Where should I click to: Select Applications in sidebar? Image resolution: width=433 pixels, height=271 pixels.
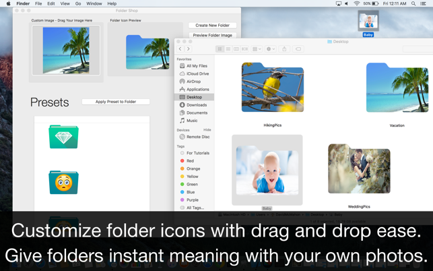click(x=195, y=89)
